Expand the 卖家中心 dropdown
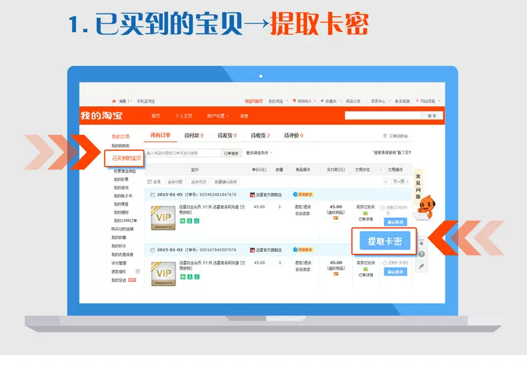Image resolution: width=527 pixels, height=366 pixels. [x=380, y=102]
